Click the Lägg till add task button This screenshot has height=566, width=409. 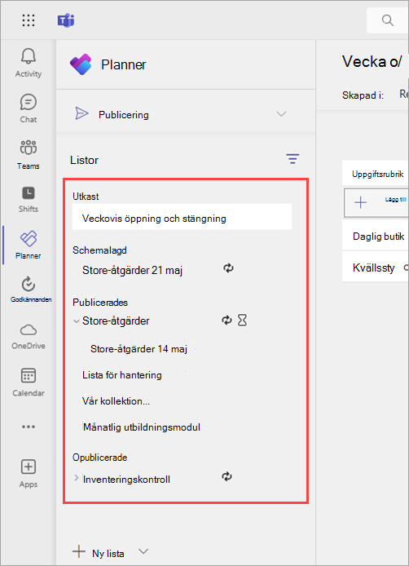tap(376, 202)
